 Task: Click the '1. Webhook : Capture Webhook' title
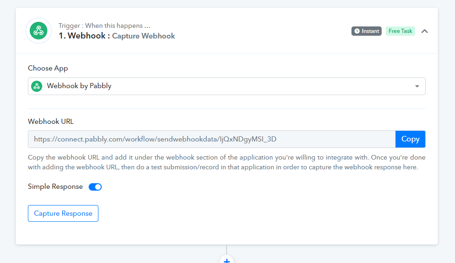(117, 36)
